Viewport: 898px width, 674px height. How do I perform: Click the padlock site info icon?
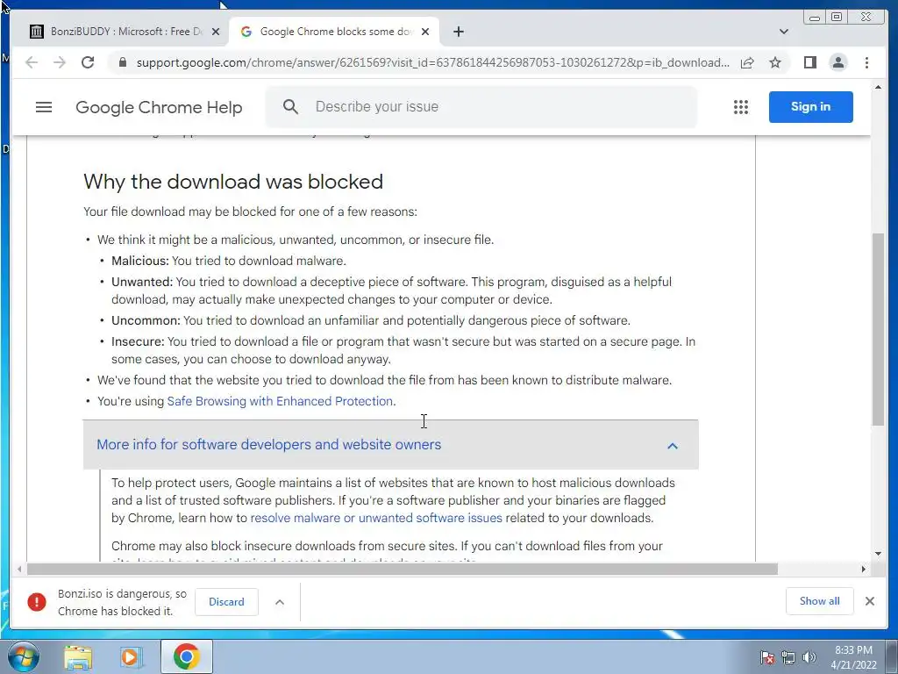tap(122, 62)
